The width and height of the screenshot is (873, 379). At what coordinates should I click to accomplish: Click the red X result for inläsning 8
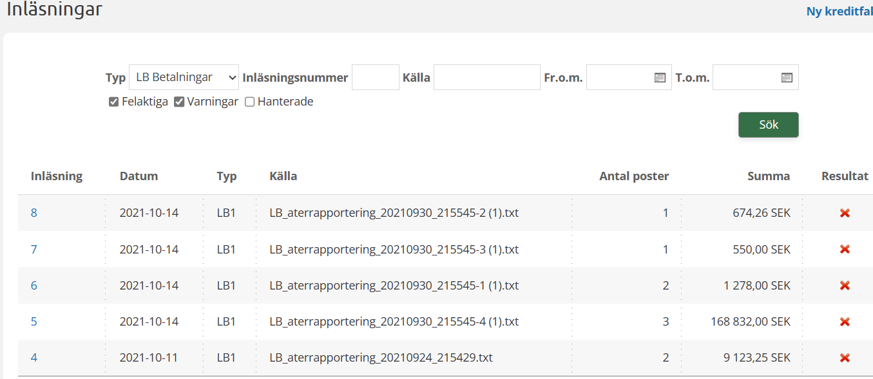pyautogui.click(x=845, y=213)
